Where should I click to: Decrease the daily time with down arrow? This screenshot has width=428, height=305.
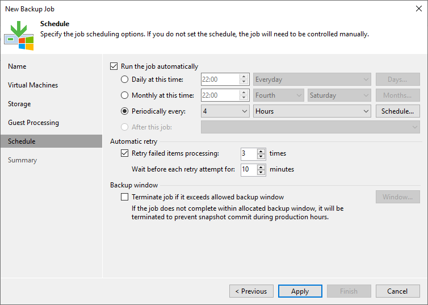(x=244, y=82)
